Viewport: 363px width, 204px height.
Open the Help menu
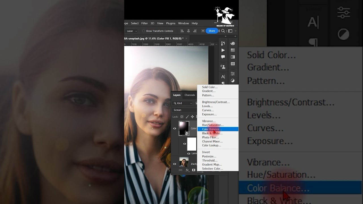coord(195,23)
